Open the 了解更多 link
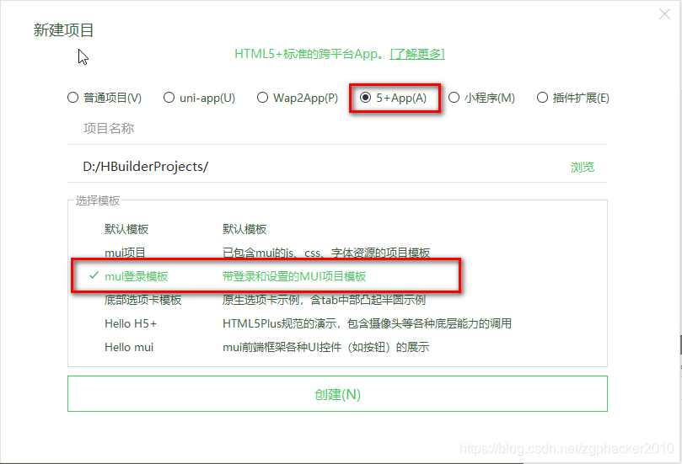The width and height of the screenshot is (682, 464). pyautogui.click(x=417, y=54)
